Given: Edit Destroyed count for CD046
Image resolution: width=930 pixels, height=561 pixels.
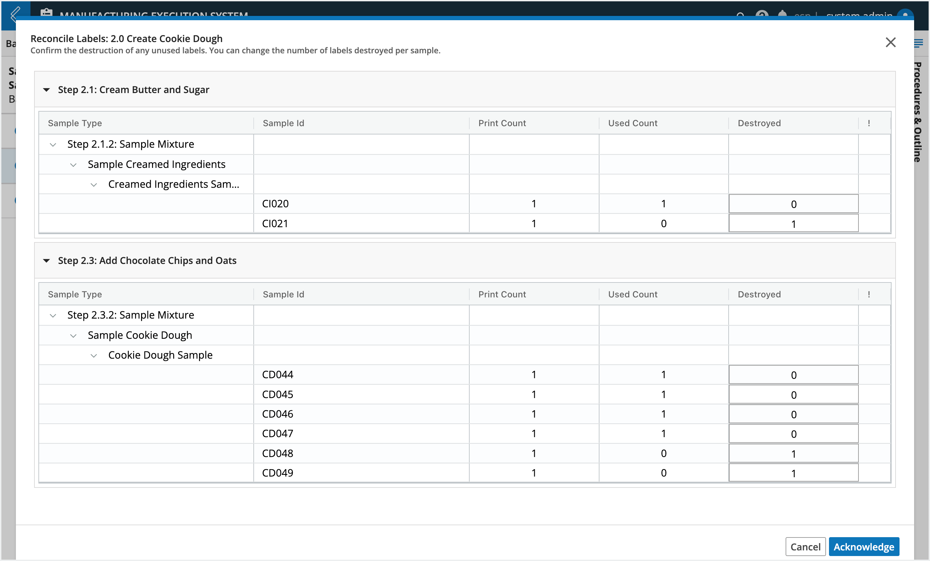Looking at the screenshot, I should point(793,414).
